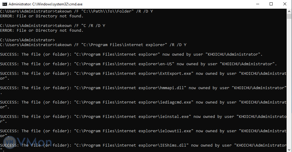The image size is (292, 152).
Task: Click the empty C:\Users\Administrator> prompt line
Action: [27, 40]
